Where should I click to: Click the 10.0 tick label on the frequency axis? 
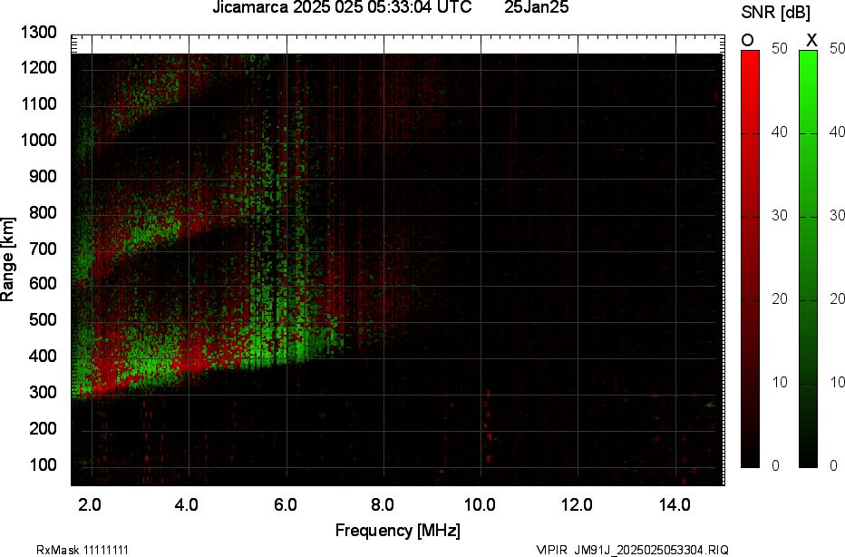(x=480, y=505)
